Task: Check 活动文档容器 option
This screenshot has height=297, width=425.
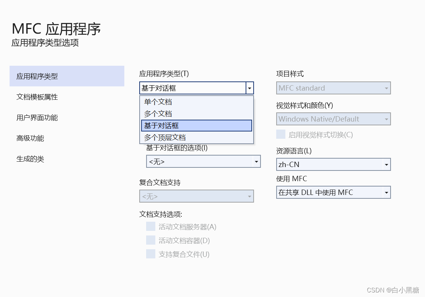Action: pos(151,240)
